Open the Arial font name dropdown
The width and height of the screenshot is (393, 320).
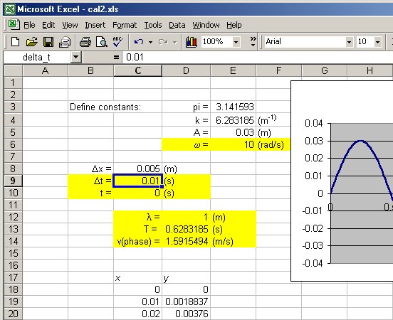[349, 42]
